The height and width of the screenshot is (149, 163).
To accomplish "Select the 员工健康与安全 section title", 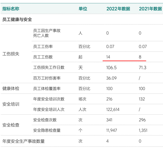I will (17, 19).
